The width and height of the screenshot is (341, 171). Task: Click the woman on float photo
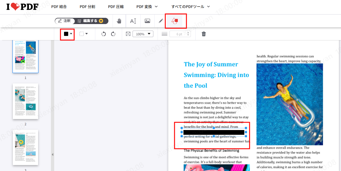coord(290,104)
